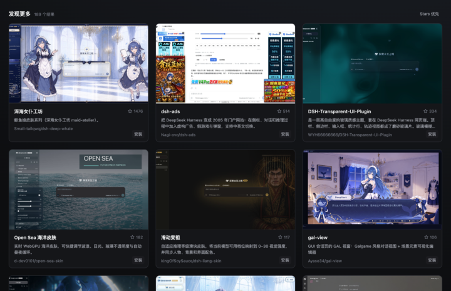Install the Open Sea 海洋皮肤 skin
The height and width of the screenshot is (291, 451).
(x=138, y=260)
